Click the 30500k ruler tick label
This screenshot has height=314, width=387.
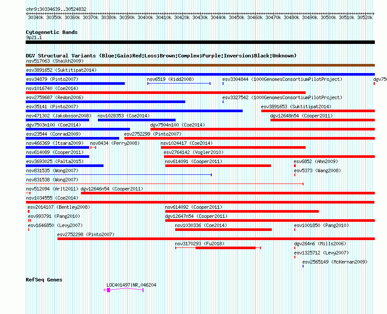pyautogui.click(x=328, y=17)
